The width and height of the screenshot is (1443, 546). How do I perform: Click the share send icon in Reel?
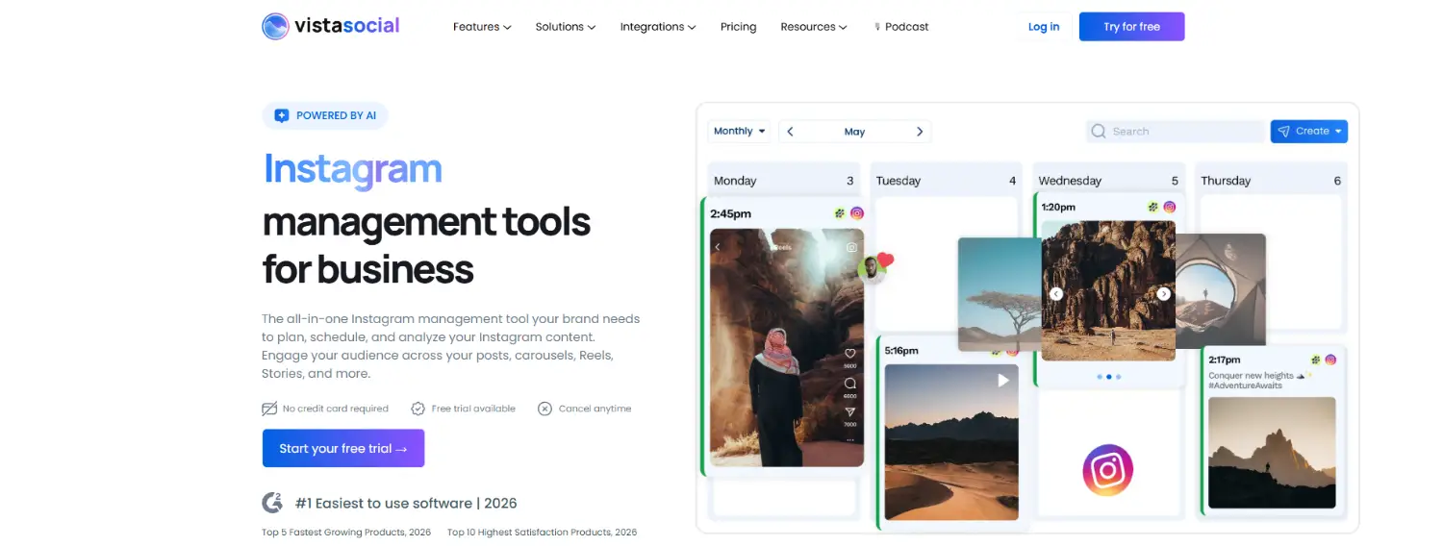pos(849,411)
